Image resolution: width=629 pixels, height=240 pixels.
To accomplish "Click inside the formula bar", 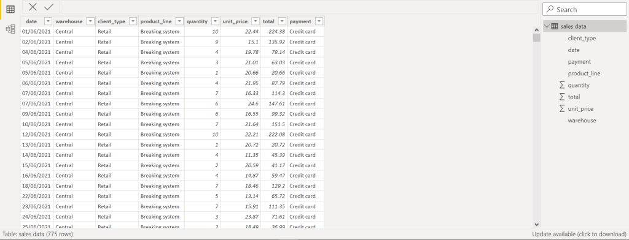I will click(x=299, y=7).
